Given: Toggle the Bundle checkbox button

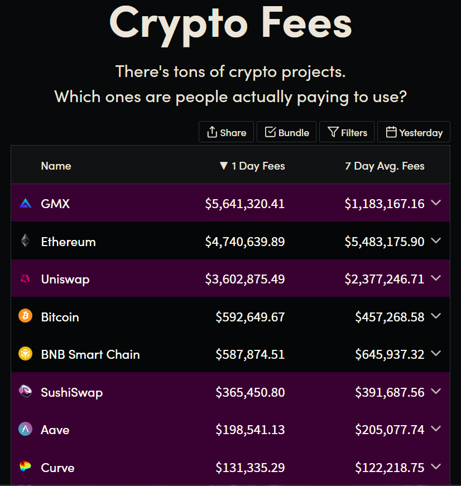Looking at the screenshot, I should coord(287,132).
